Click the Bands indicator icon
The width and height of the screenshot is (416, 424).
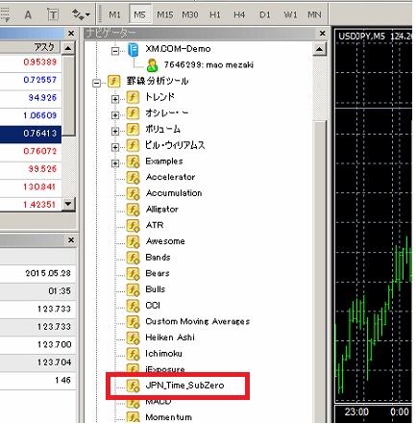[x=133, y=258]
